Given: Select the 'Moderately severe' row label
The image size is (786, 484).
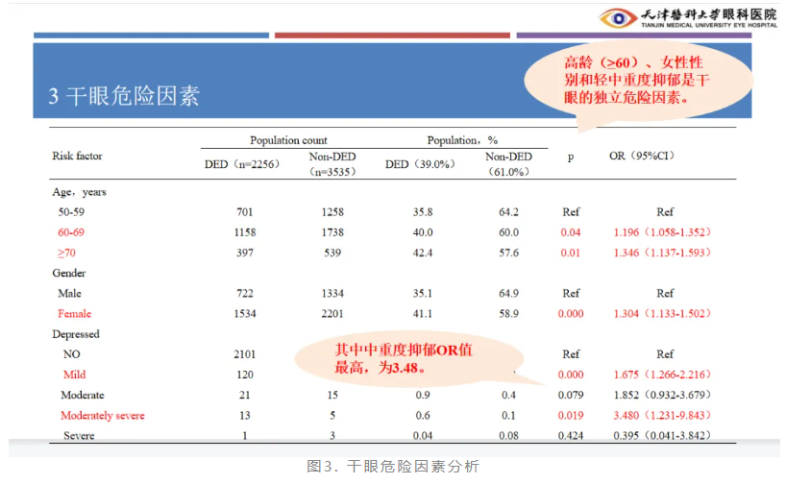Looking at the screenshot, I should point(103,415).
